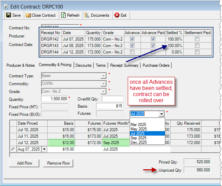Toggle Advance Paid checkbox for DRGR142

point(153,39)
